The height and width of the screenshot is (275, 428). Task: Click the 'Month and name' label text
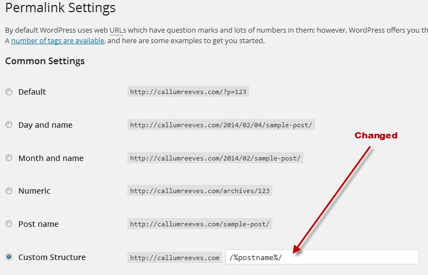coord(51,158)
